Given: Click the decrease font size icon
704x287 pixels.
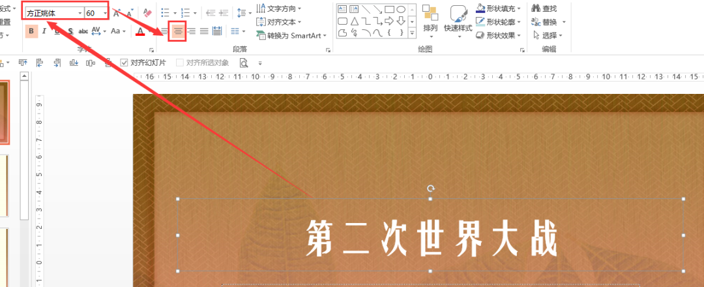Looking at the screenshot, I should click(x=130, y=12).
